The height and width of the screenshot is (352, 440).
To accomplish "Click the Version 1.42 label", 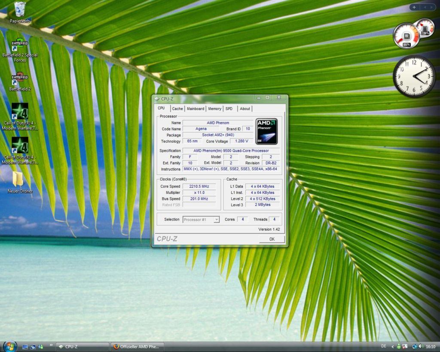I will (x=269, y=230).
